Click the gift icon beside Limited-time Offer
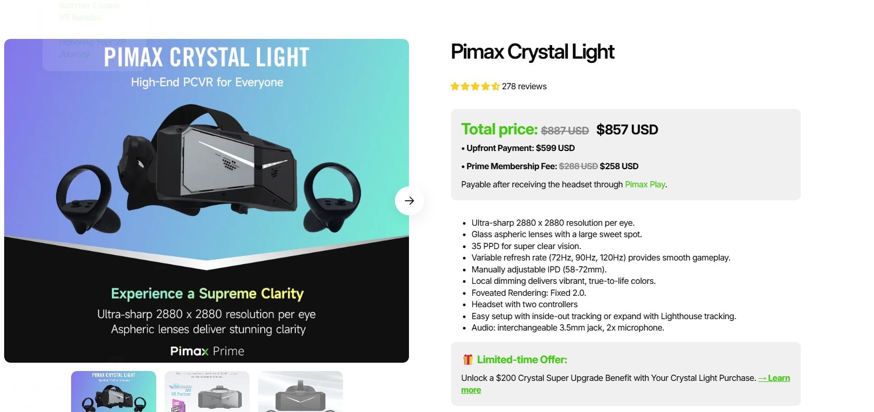The height and width of the screenshot is (412, 874). [x=468, y=359]
